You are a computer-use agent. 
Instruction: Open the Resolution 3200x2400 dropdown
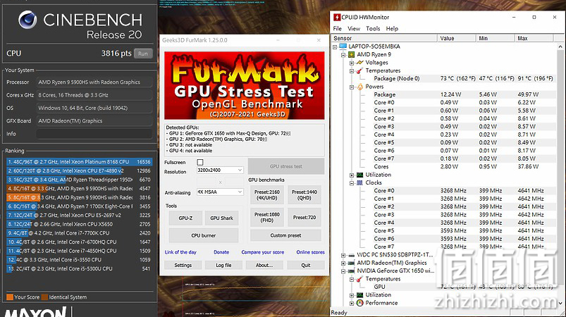coord(220,170)
